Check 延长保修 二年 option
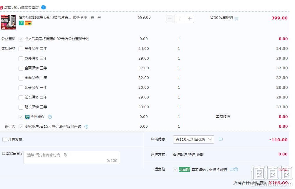 pyautogui.click(x=21, y=97)
